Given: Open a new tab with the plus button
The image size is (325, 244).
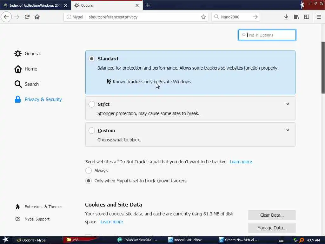Looking at the screenshot, I should tap(148, 5).
